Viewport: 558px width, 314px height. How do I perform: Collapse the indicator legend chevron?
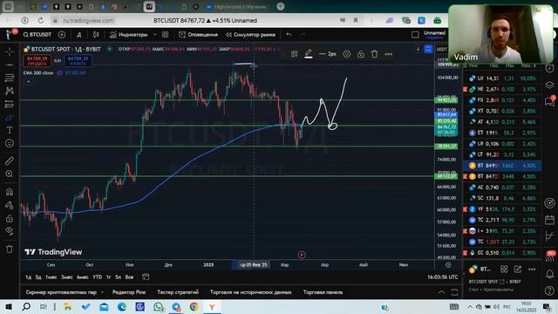pos(29,81)
